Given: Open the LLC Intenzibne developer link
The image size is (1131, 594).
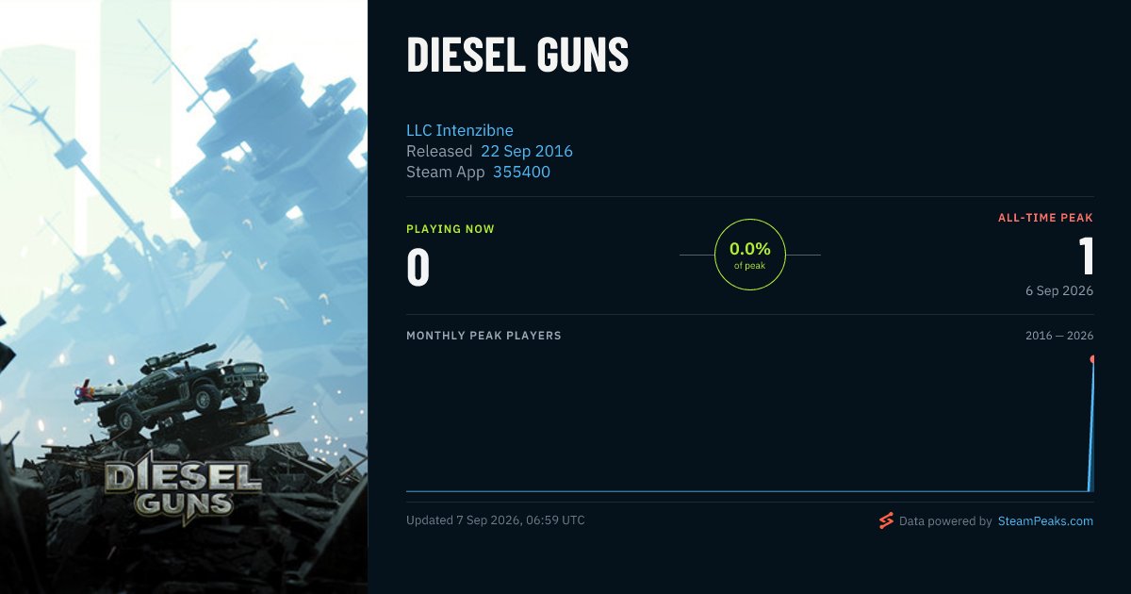Looking at the screenshot, I should (460, 130).
